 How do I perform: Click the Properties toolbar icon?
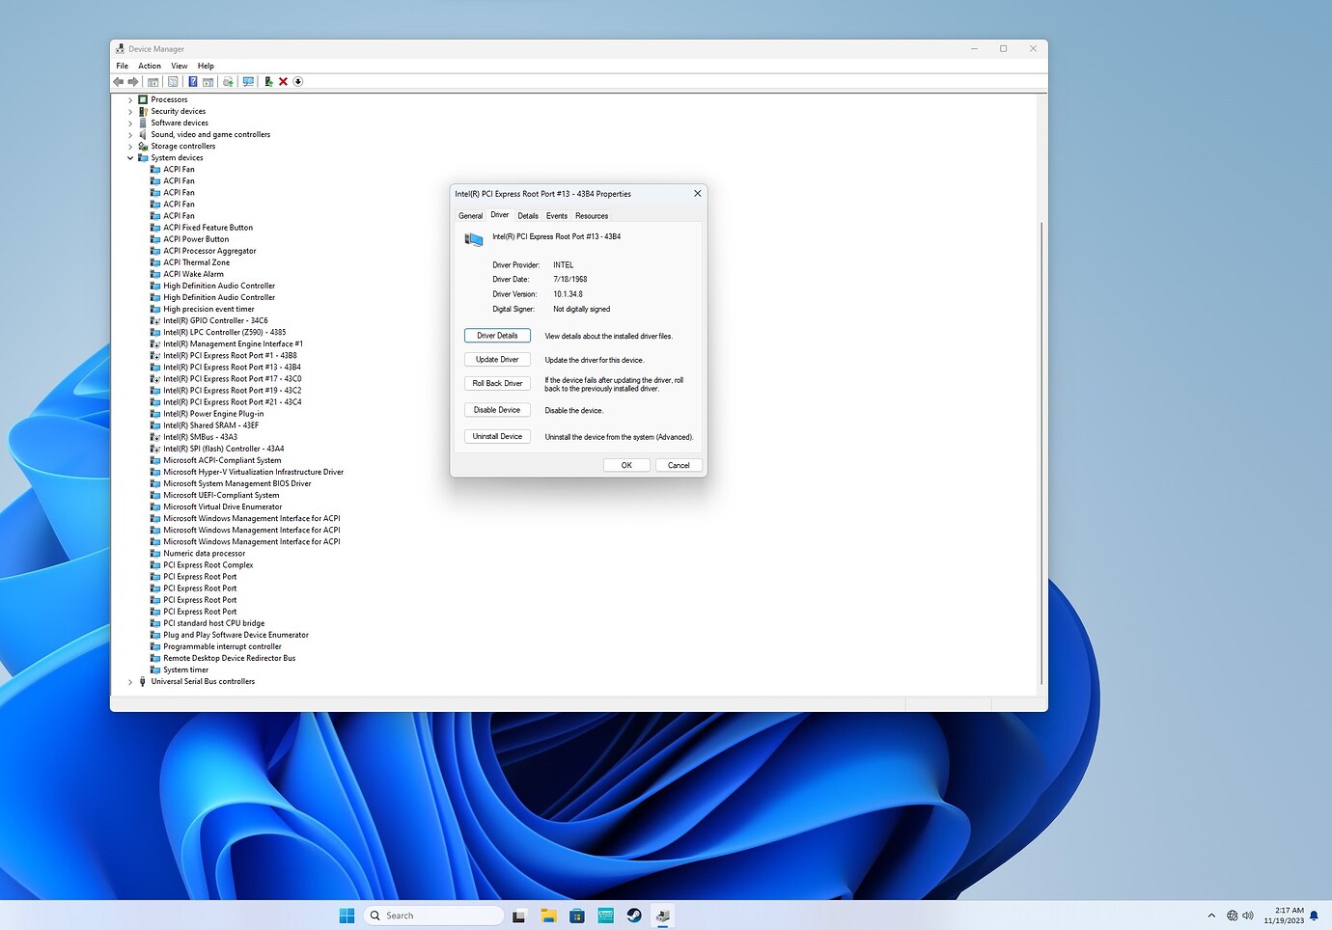click(x=174, y=82)
